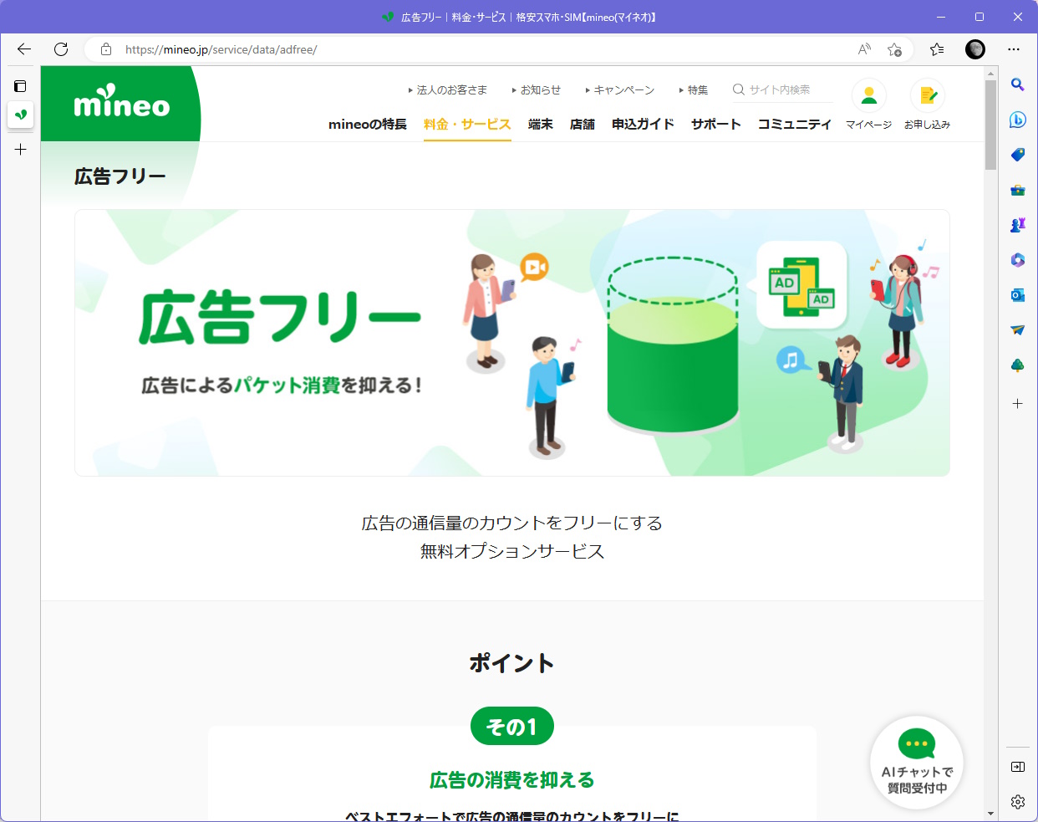Click the その1 green badge
The height and width of the screenshot is (822, 1038).
pos(512,726)
